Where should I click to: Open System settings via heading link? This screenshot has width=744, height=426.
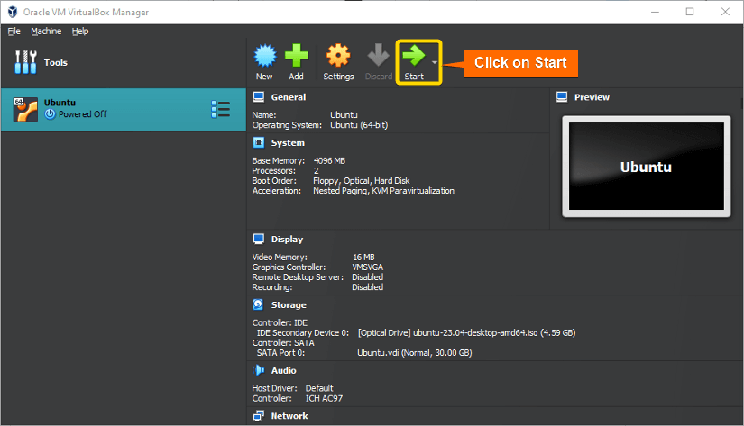tap(288, 142)
